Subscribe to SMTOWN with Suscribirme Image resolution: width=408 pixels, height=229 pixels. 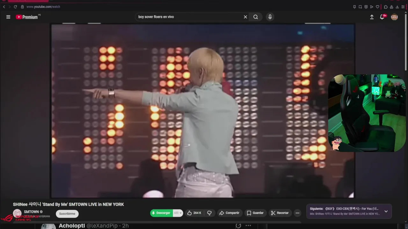coord(67,214)
